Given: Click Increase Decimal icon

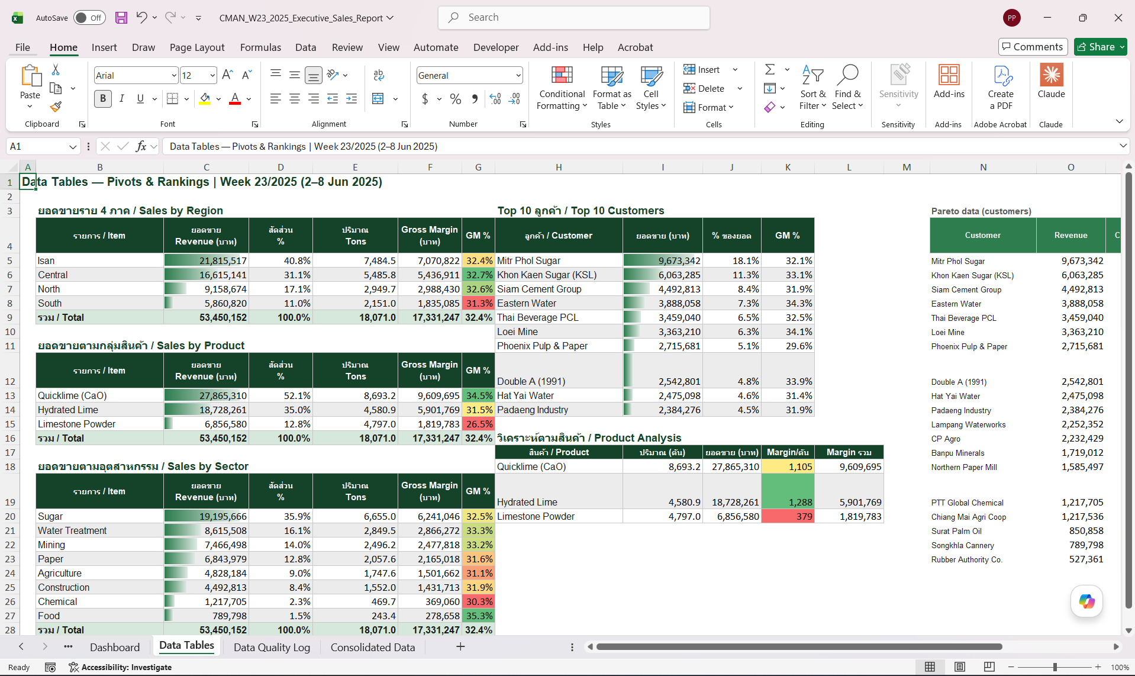Looking at the screenshot, I should pos(495,99).
